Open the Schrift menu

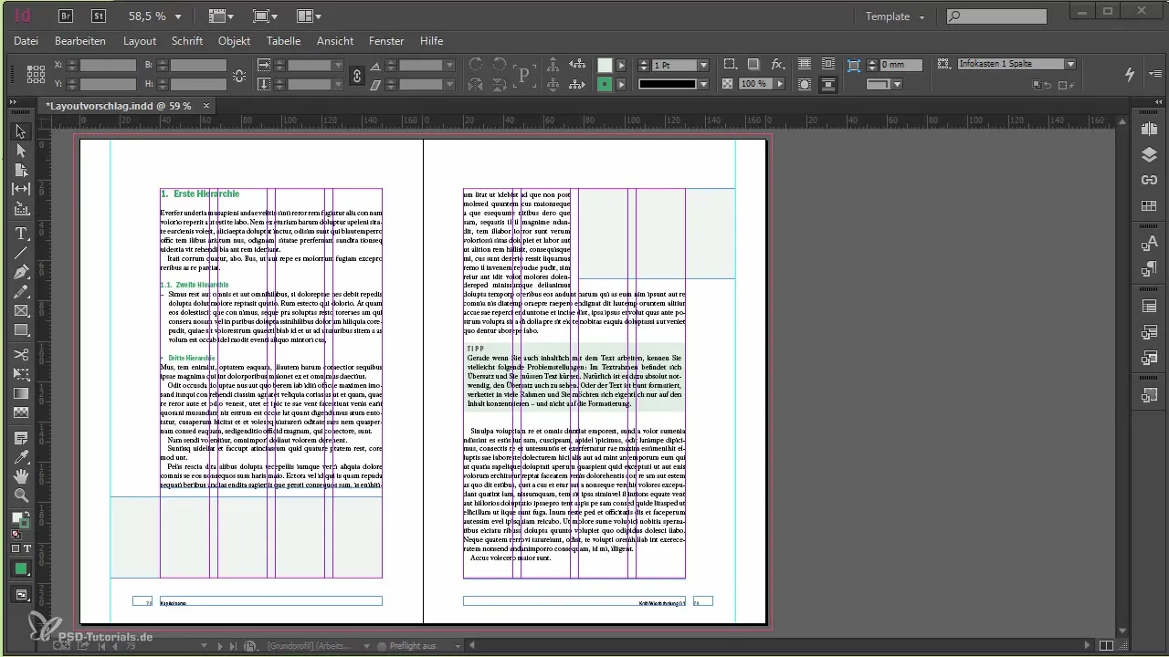[x=186, y=41]
